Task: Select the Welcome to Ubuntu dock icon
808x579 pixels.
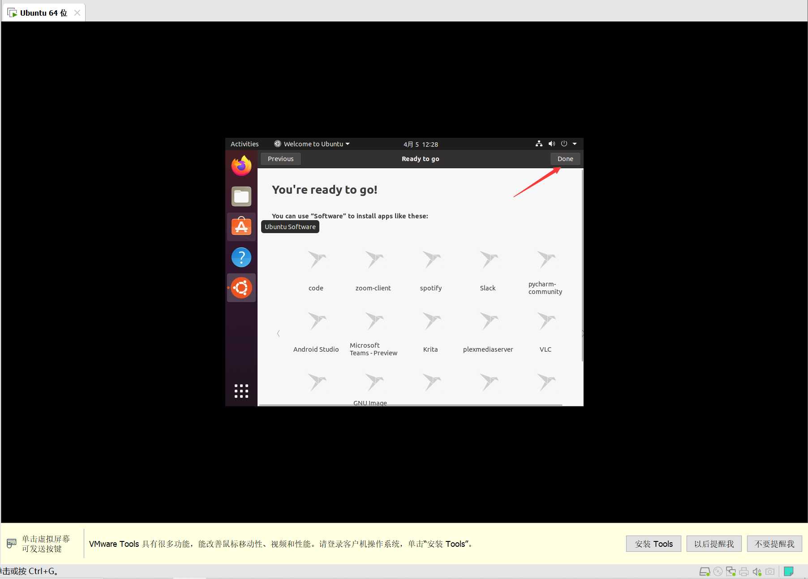Action: click(241, 288)
